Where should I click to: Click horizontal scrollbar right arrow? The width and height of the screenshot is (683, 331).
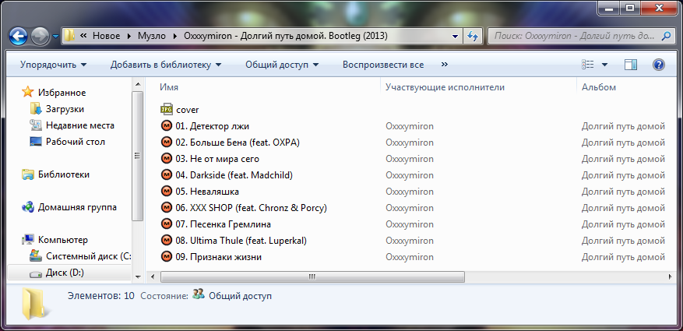[x=670, y=276]
